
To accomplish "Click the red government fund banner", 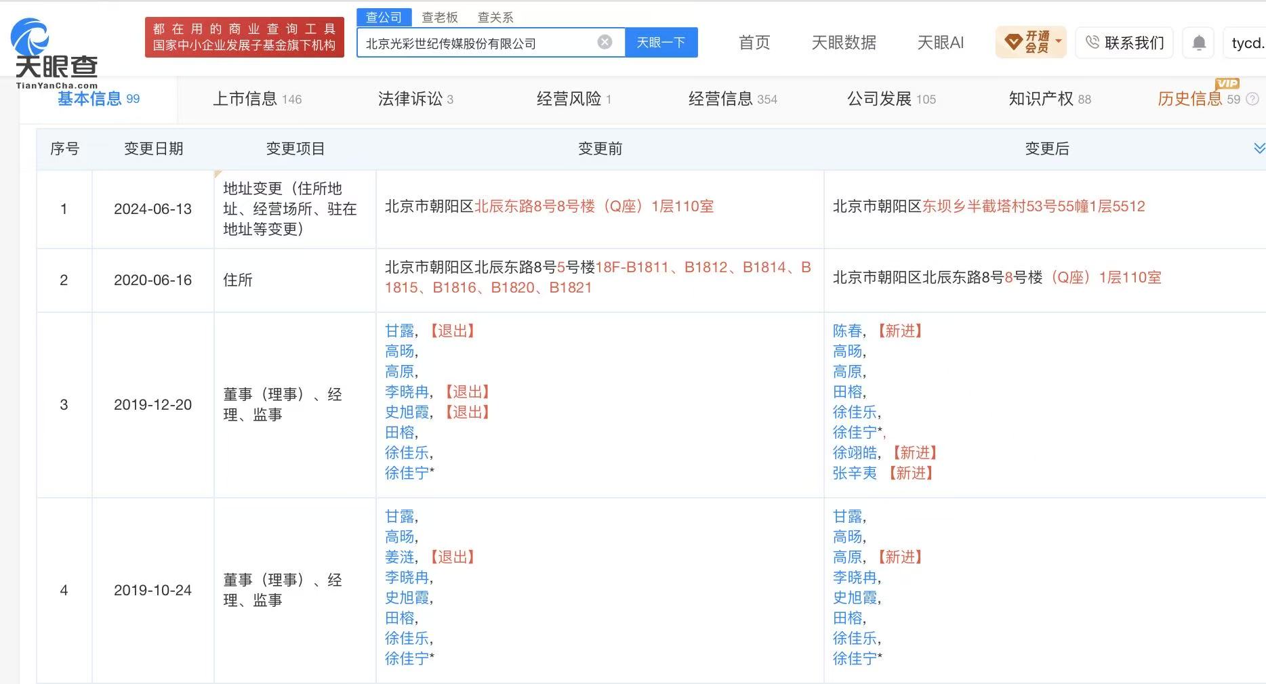I will point(245,37).
